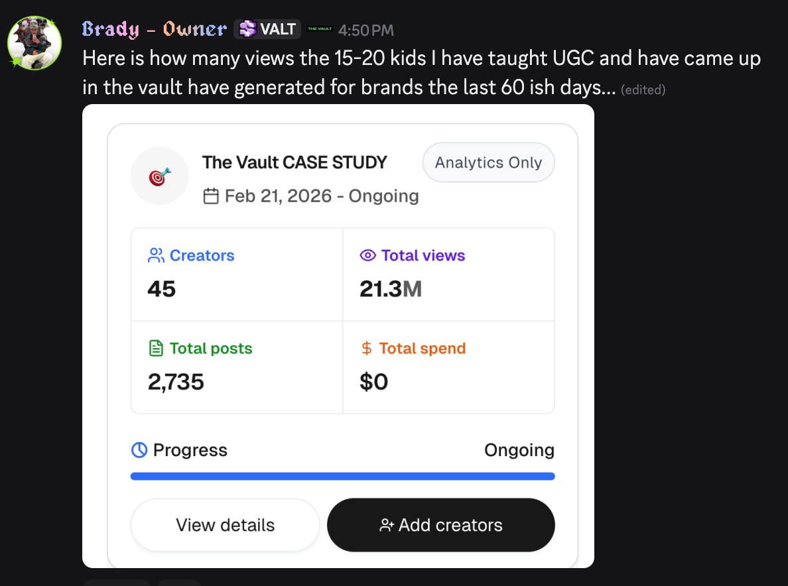Screen dimensions: 788x586
Task: Click the Total spend dollar icon
Action: click(x=367, y=348)
